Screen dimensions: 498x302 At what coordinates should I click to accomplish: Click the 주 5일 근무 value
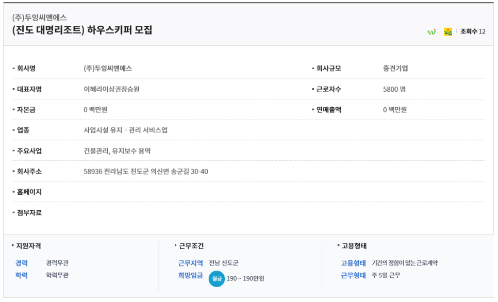(x=386, y=275)
